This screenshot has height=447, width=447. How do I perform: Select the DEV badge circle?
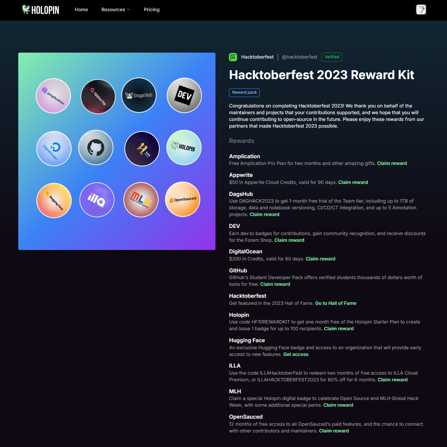pyautogui.click(x=184, y=95)
